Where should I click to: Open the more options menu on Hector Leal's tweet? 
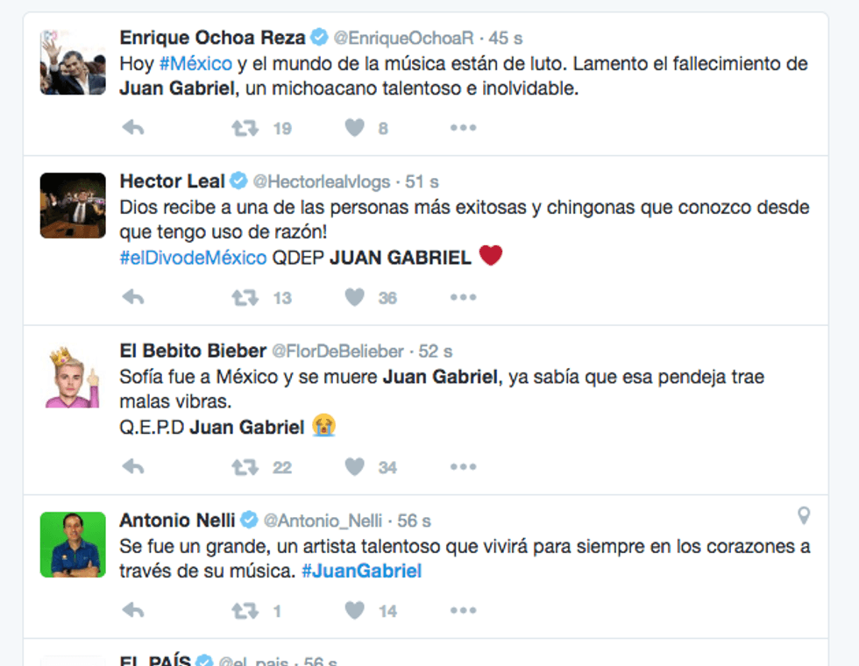coord(463,297)
